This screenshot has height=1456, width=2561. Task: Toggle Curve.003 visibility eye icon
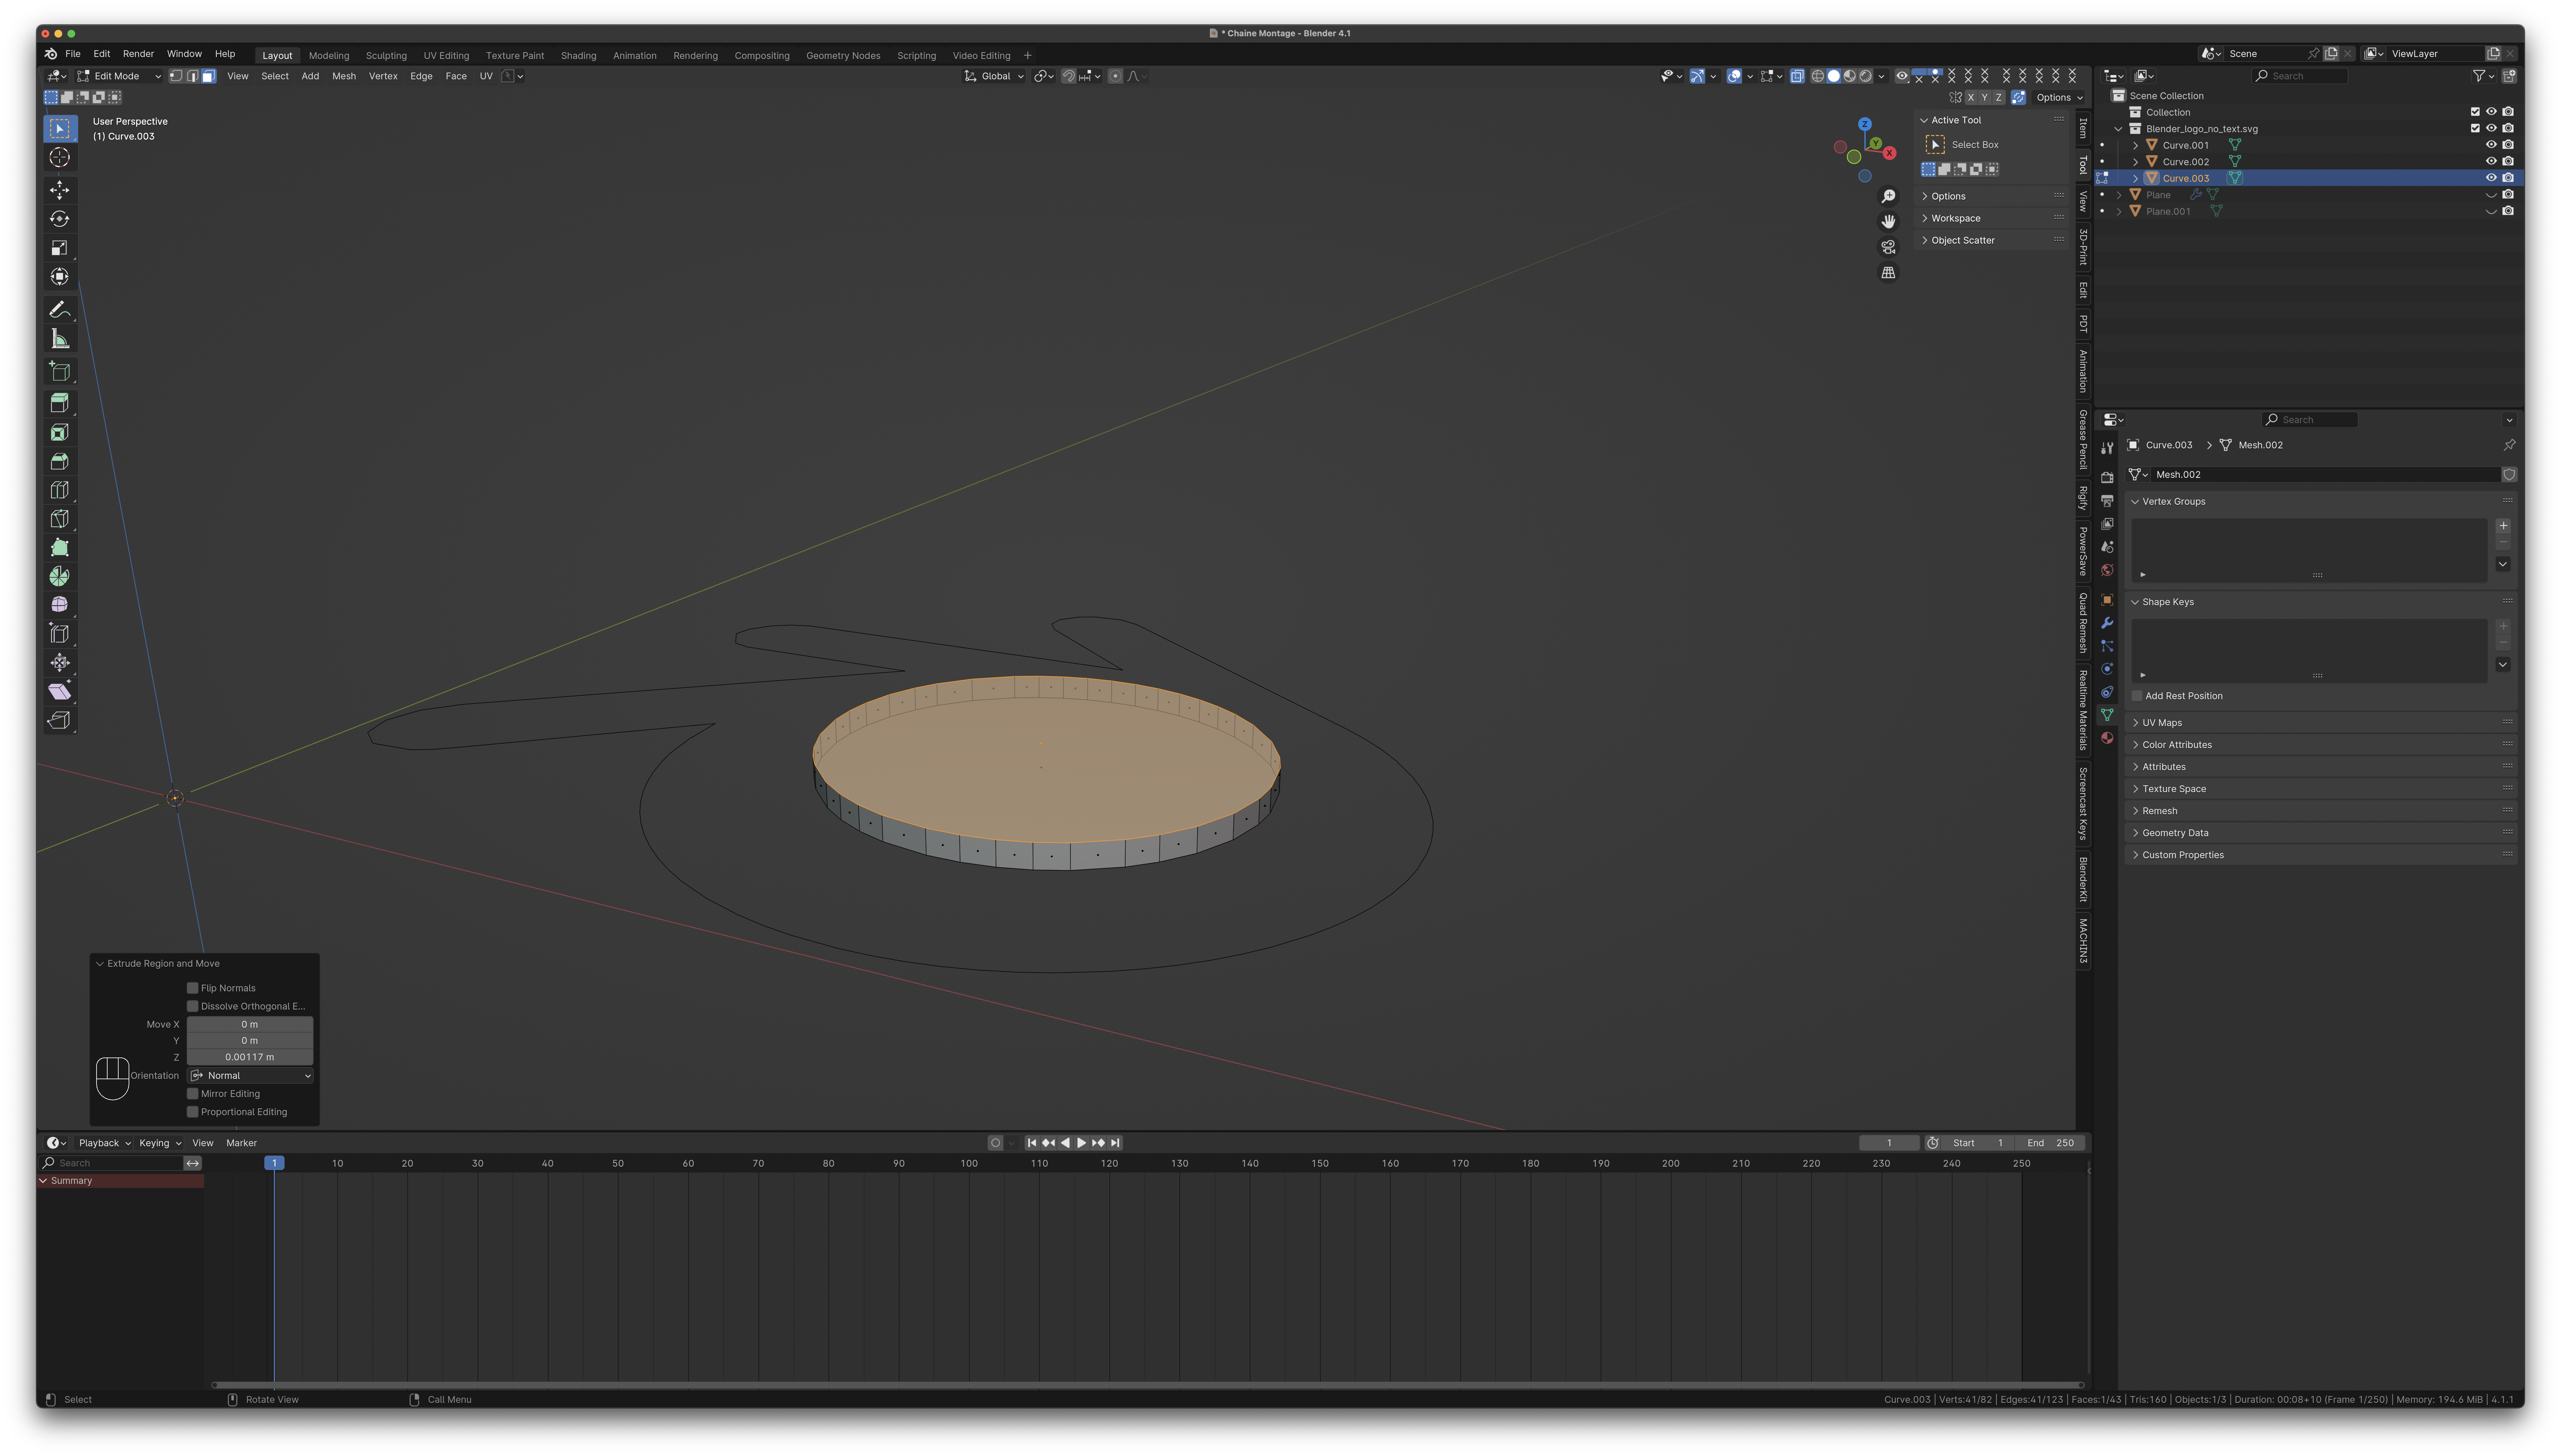2491,178
